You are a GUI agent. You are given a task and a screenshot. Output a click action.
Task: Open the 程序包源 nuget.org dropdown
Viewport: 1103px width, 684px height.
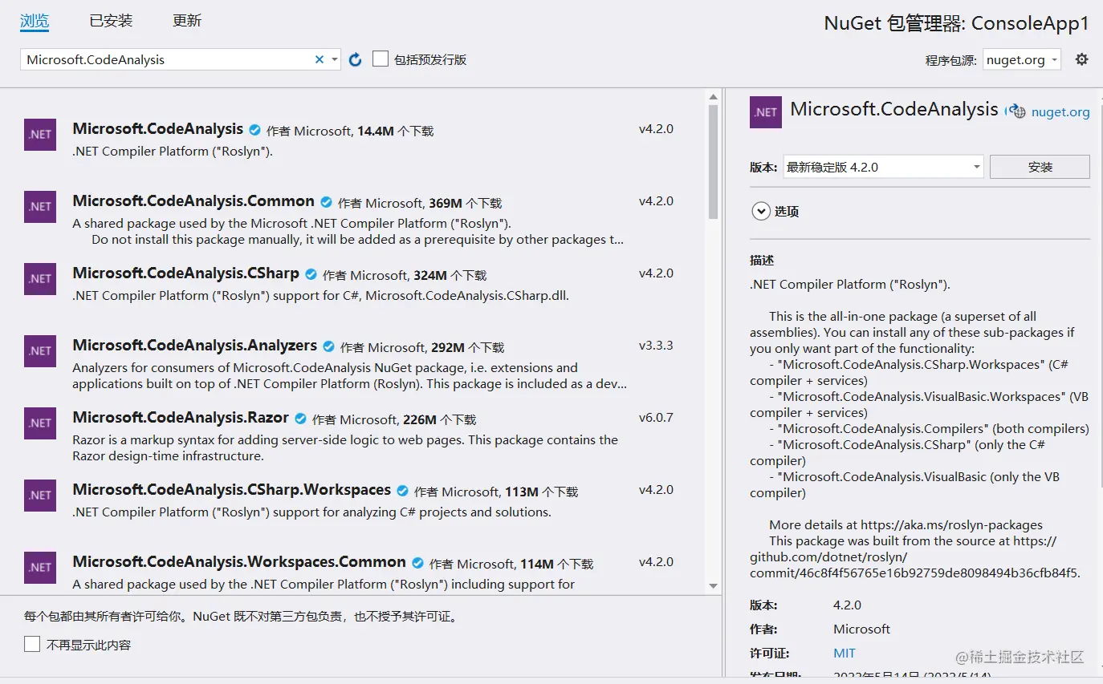coord(1021,59)
